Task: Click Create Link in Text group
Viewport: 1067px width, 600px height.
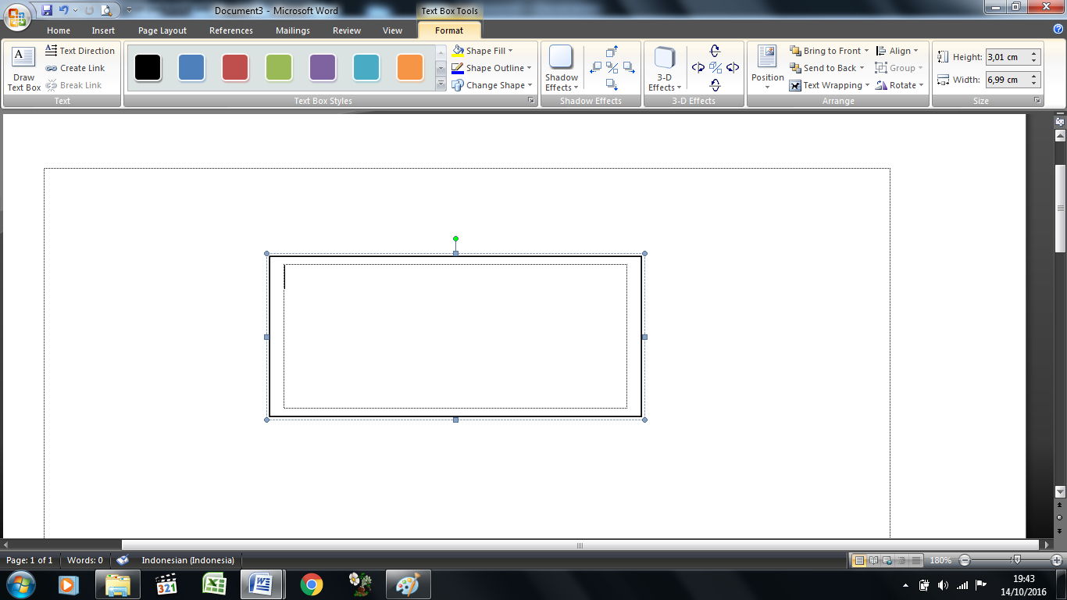Action: 75,68
